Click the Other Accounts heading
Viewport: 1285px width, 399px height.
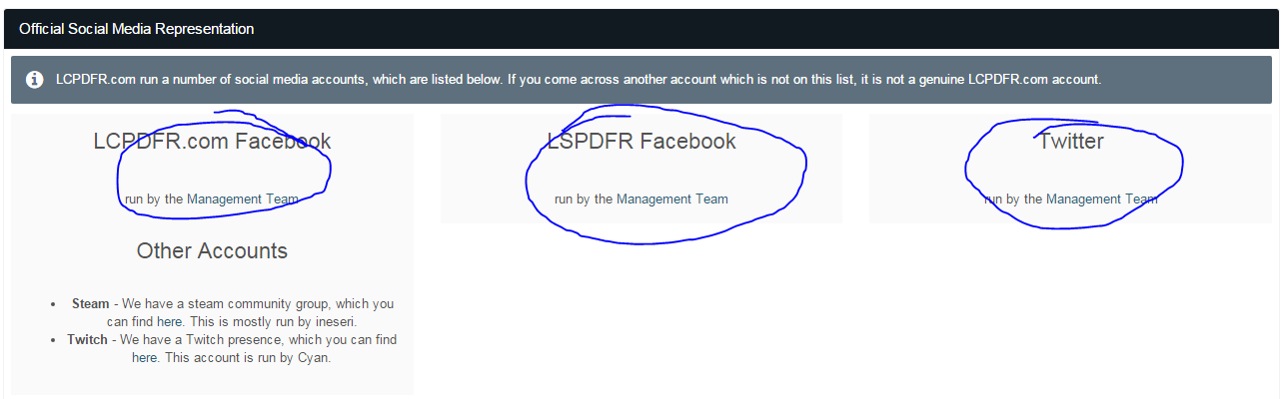coord(212,251)
